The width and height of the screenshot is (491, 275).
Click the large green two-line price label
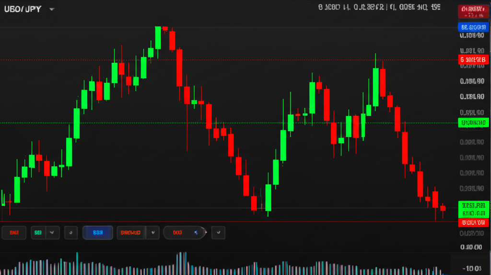(x=474, y=209)
